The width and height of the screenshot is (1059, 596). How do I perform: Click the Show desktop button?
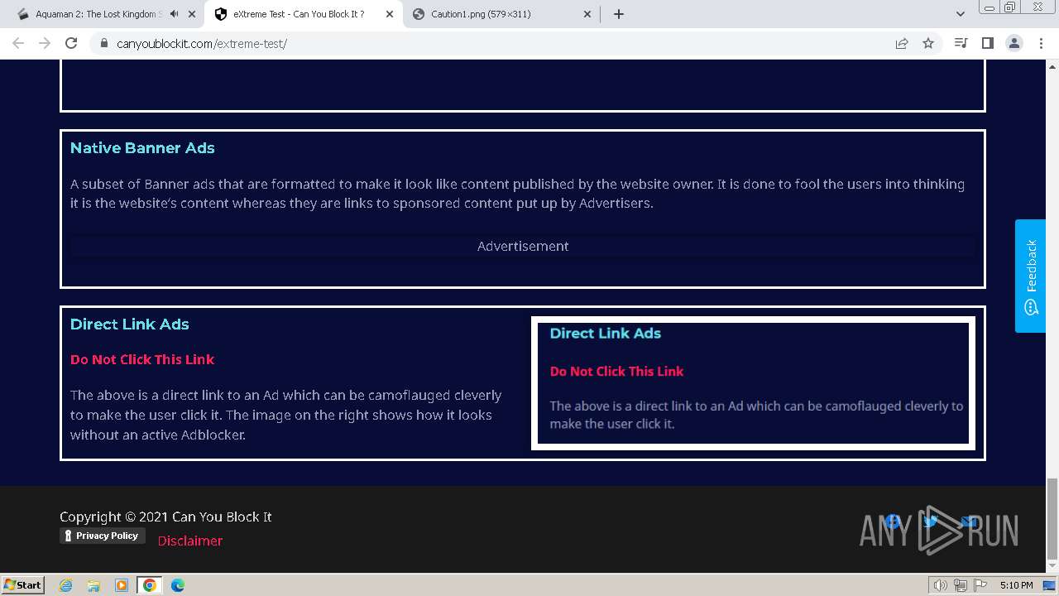tap(1049, 585)
